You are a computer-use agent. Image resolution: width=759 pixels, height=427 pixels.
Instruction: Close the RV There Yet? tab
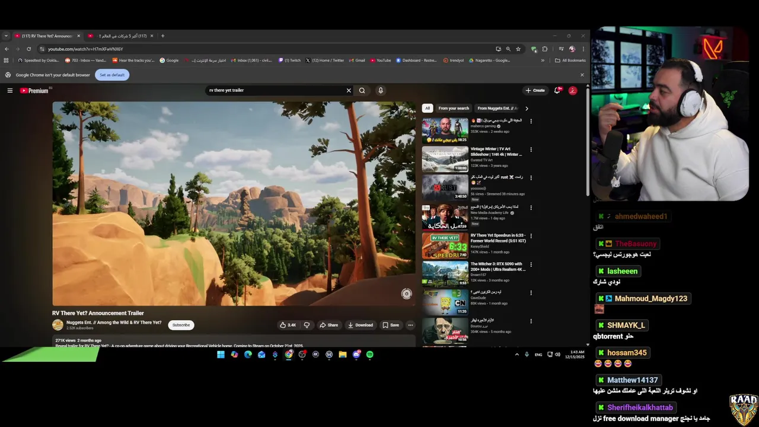point(78,36)
